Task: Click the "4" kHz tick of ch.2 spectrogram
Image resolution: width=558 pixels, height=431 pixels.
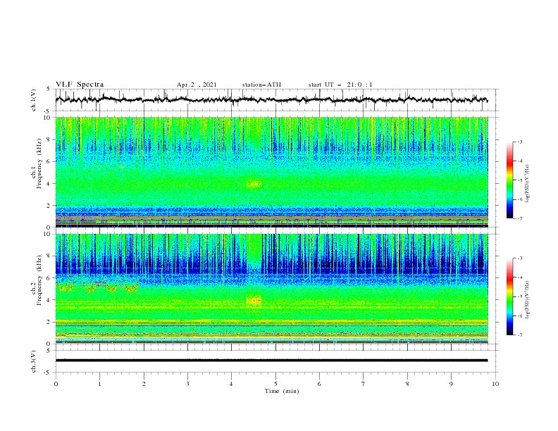Action: 49,300
